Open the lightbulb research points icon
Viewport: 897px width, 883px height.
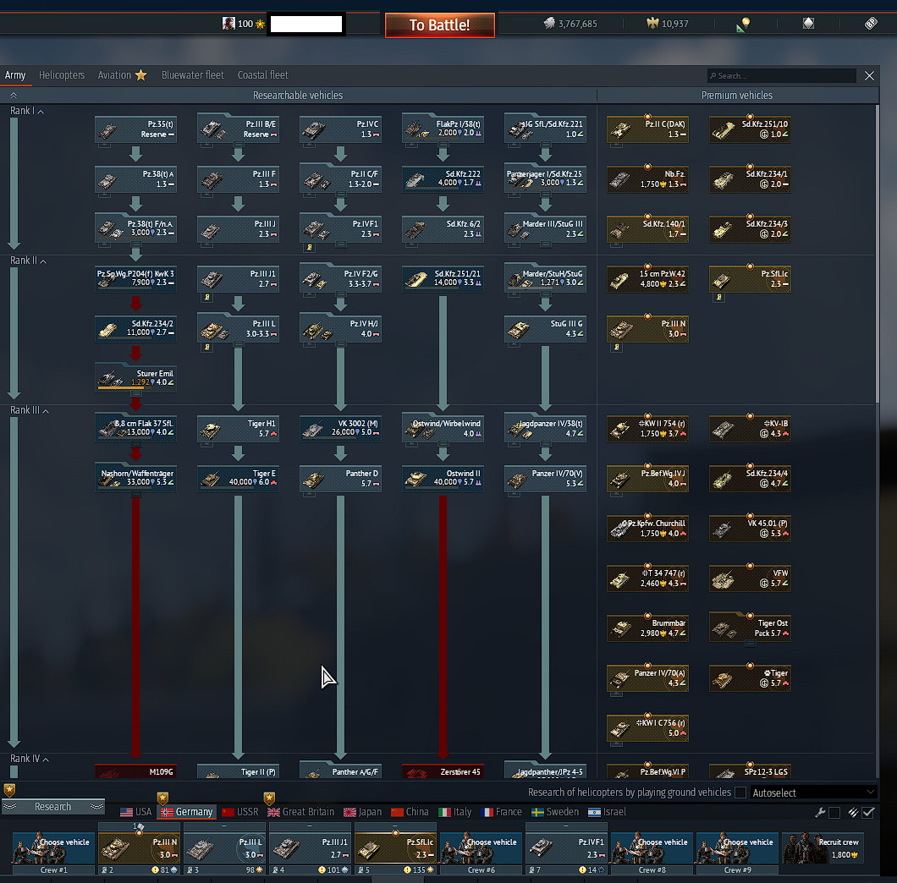744,24
